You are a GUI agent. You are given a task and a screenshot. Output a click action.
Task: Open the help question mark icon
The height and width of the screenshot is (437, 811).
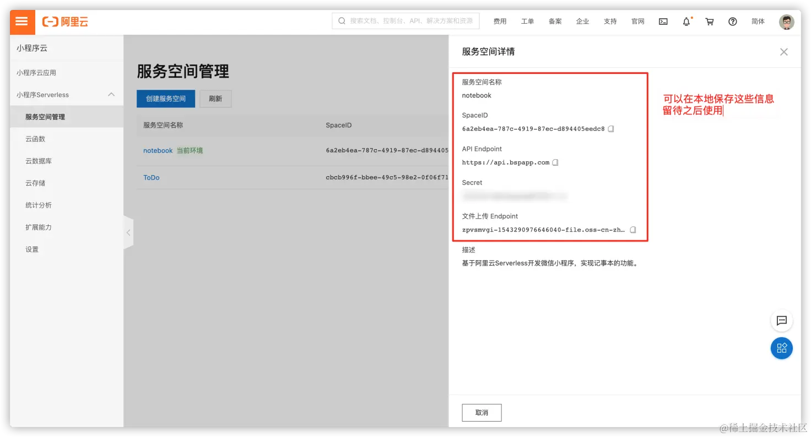point(733,21)
